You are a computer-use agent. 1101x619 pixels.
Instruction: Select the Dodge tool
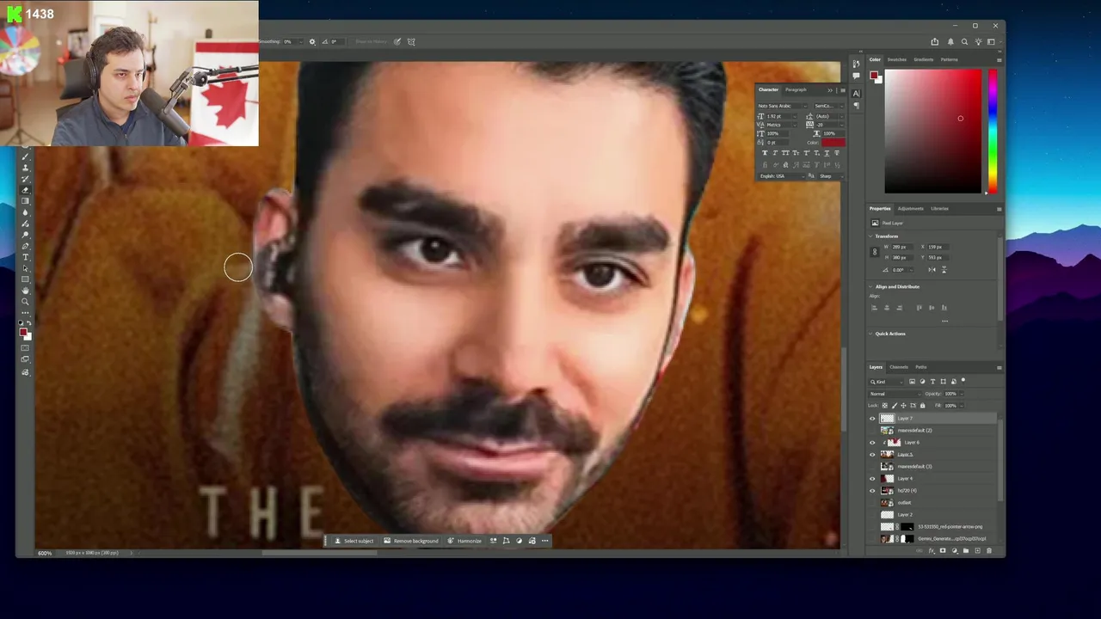point(25,235)
